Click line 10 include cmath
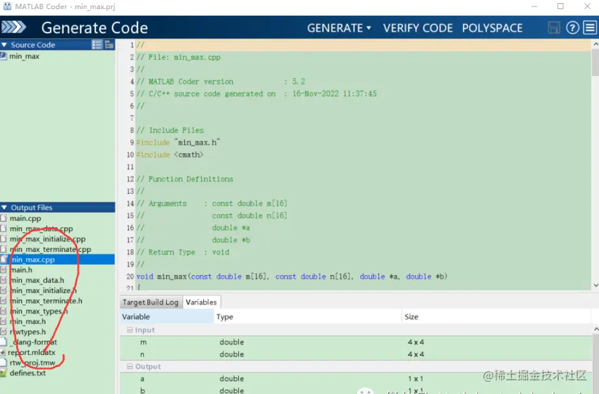The height and width of the screenshot is (394, 599). click(x=169, y=154)
